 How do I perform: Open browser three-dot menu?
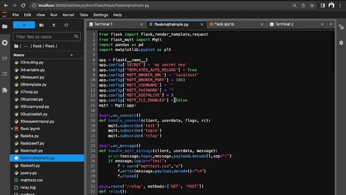(340, 5)
